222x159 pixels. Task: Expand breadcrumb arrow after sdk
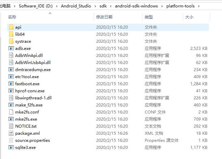[111, 6]
